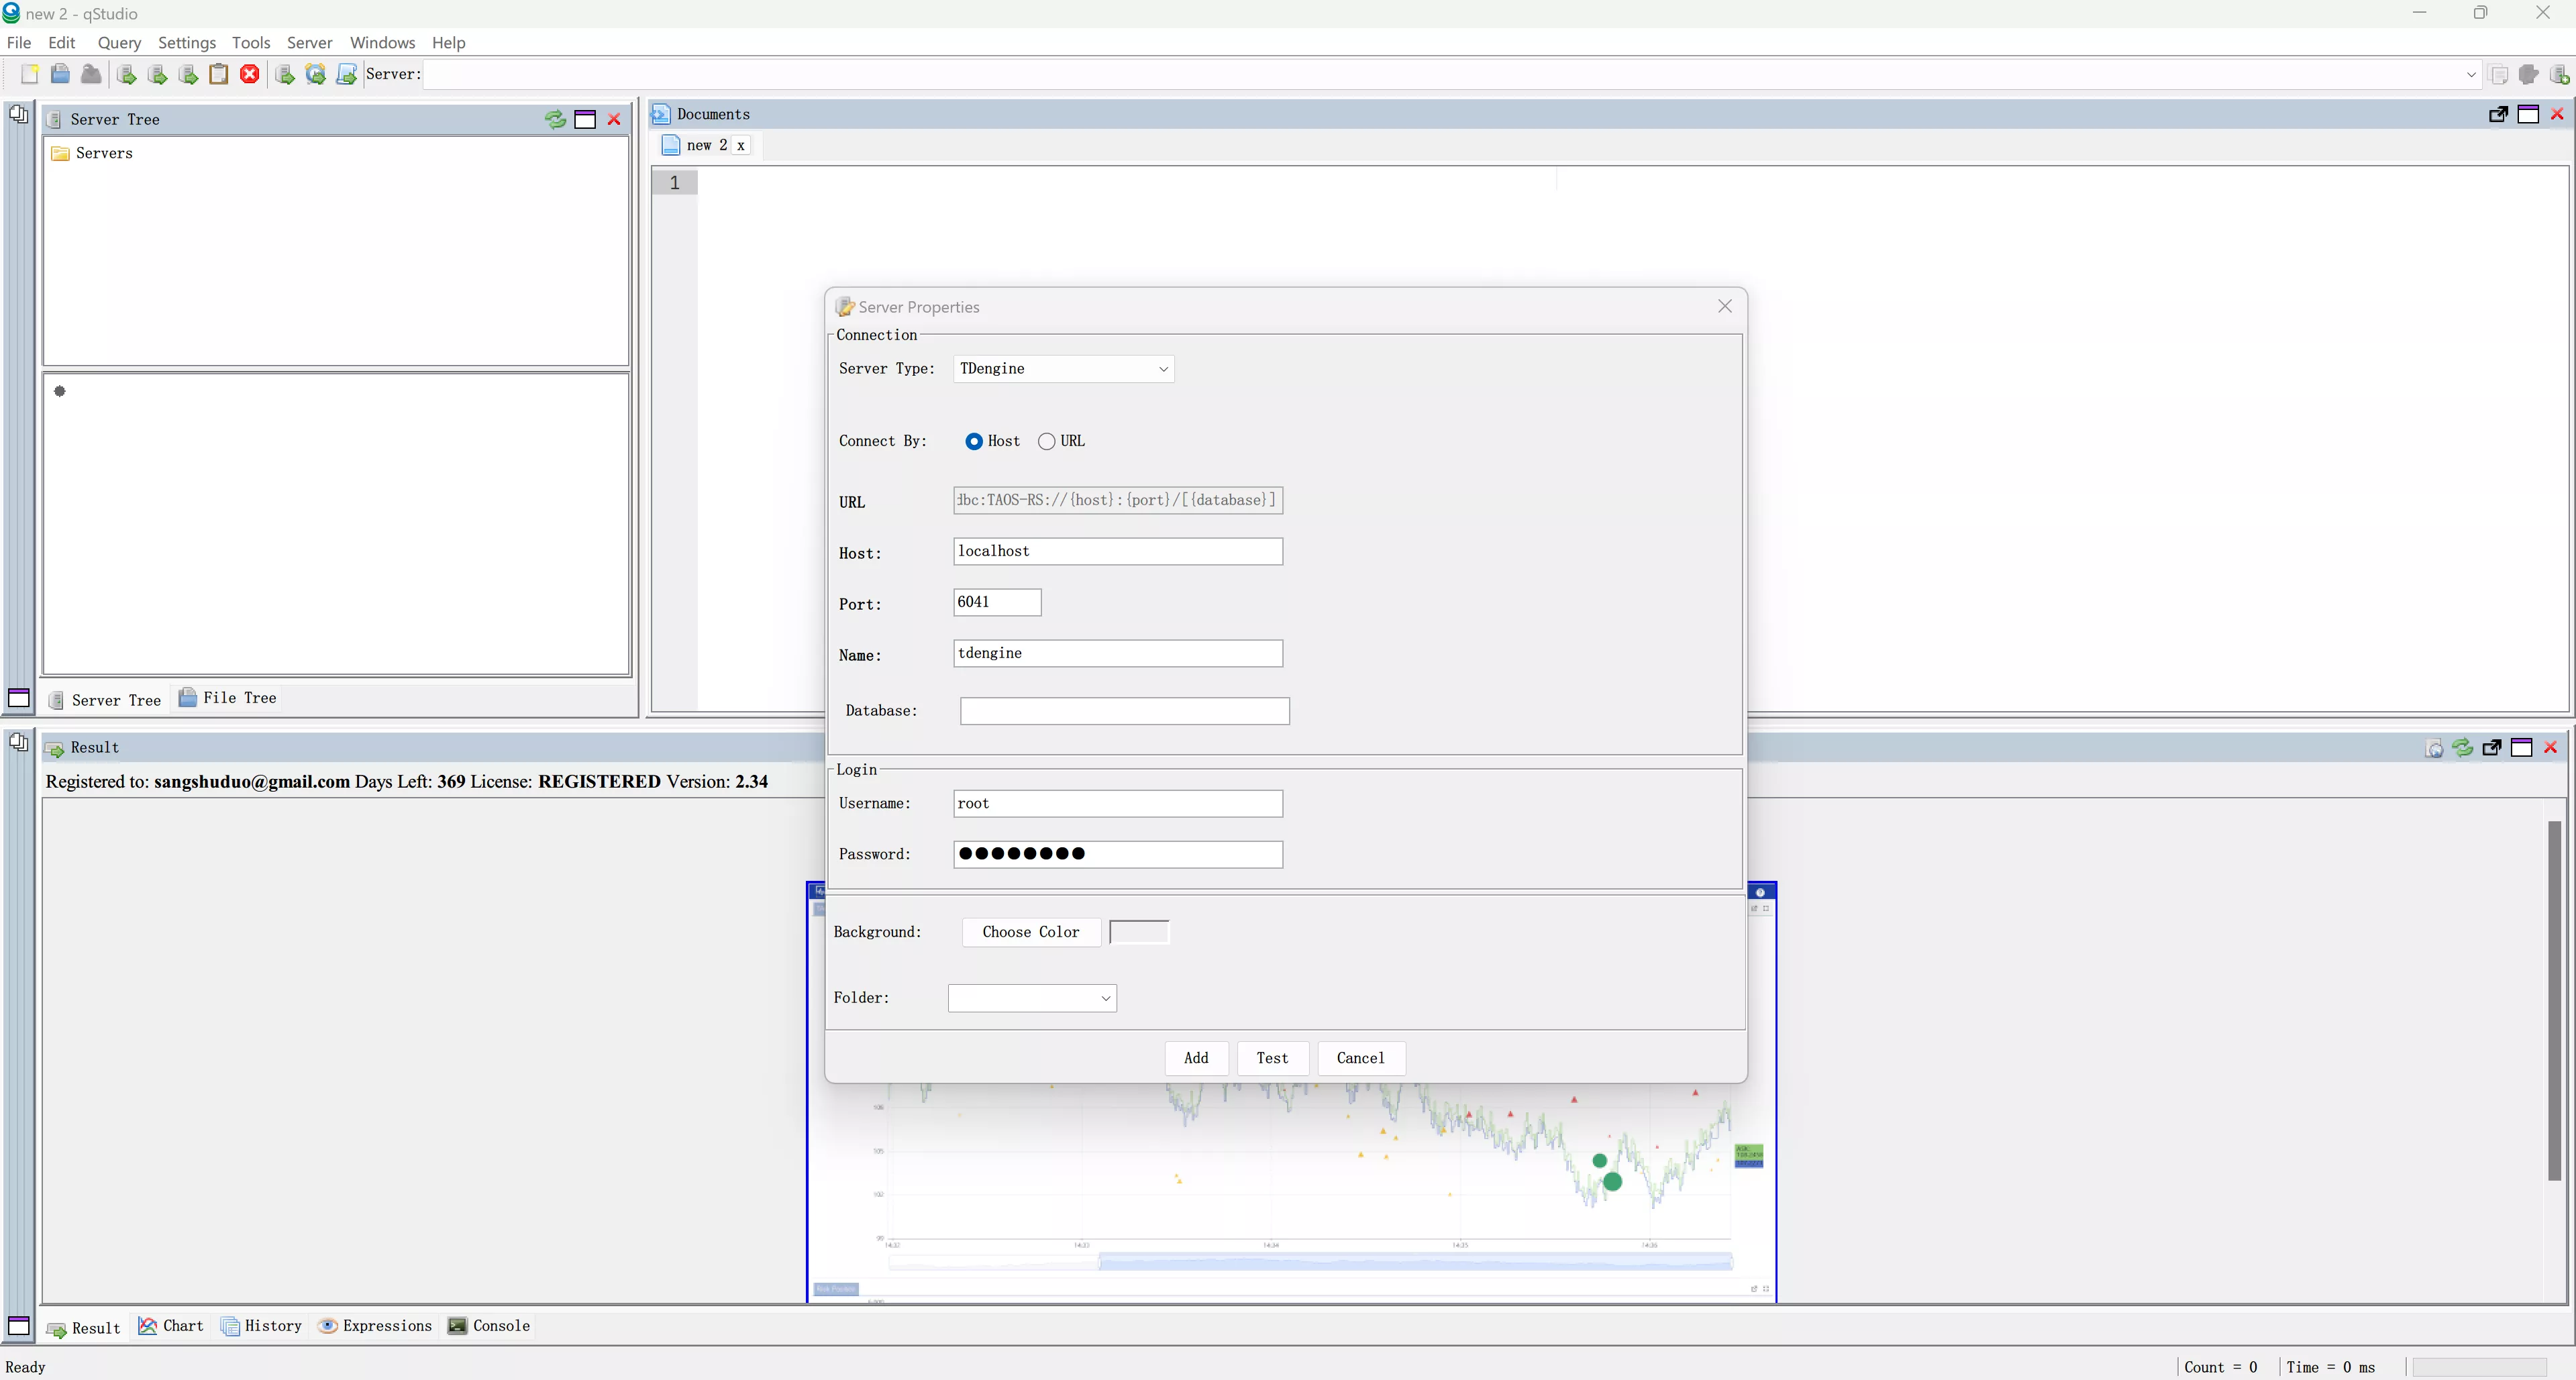Image resolution: width=2576 pixels, height=1380 pixels.
Task: Test the server connection
Action: (x=1272, y=1058)
